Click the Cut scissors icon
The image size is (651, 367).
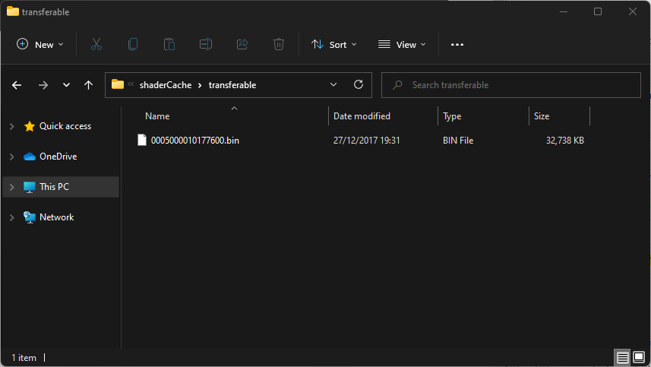(96, 44)
